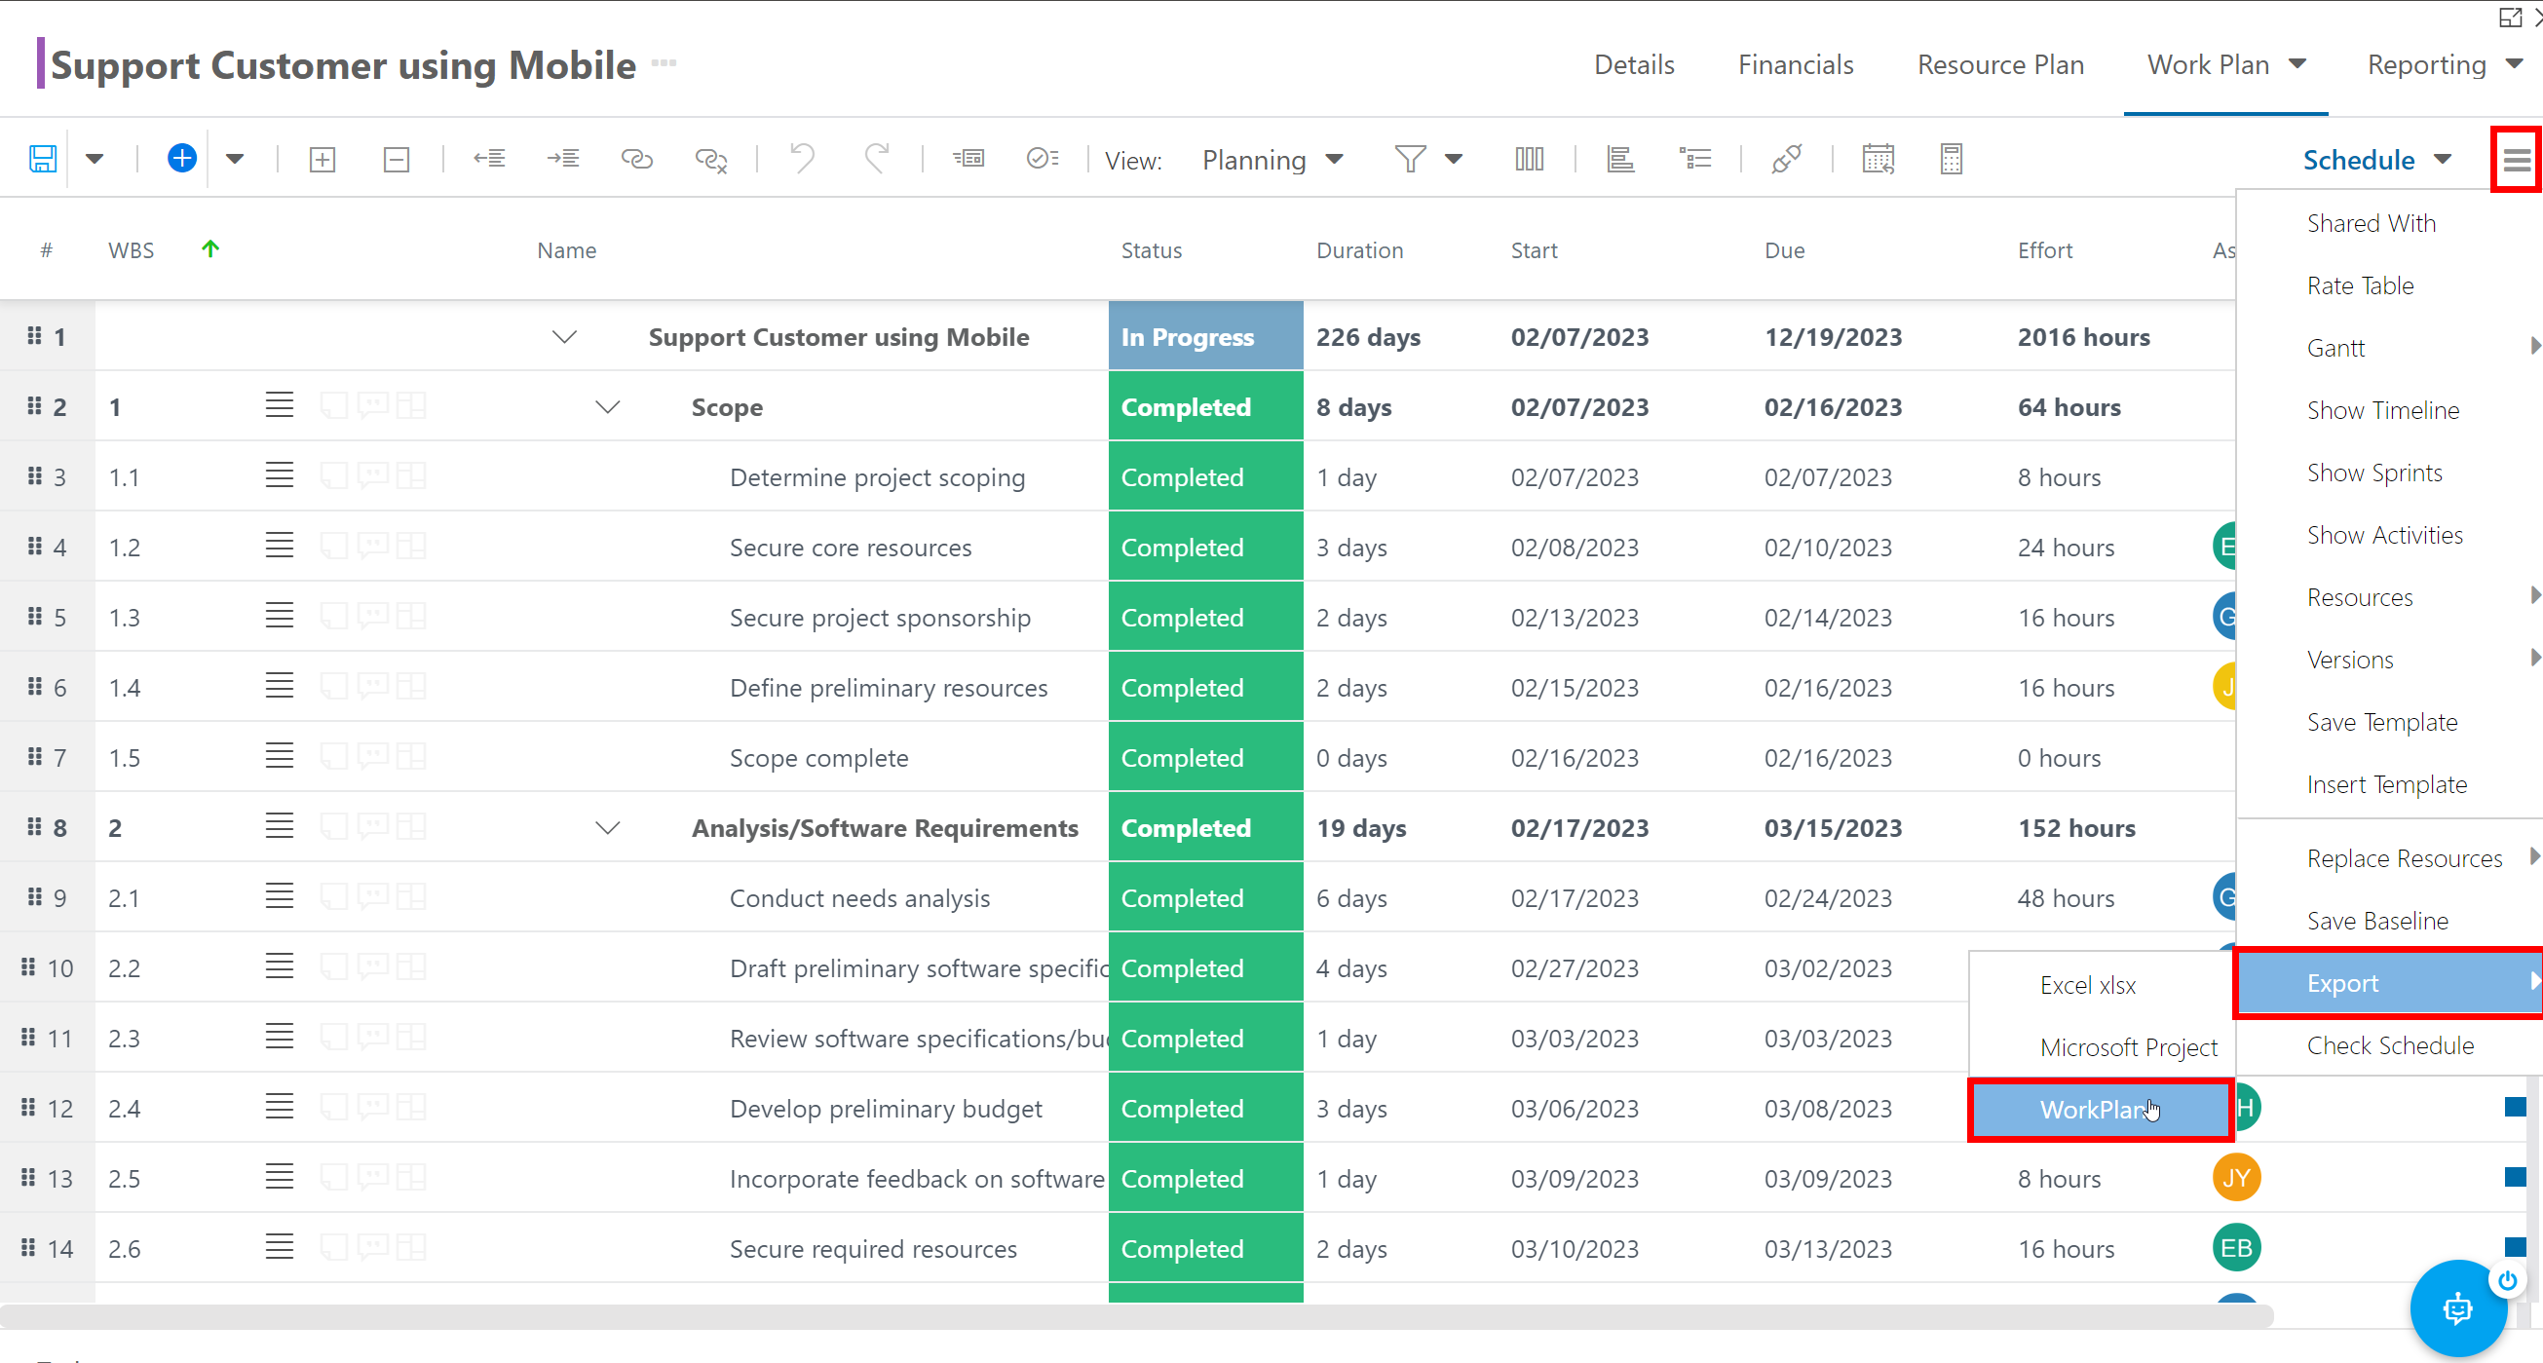Open the Resource Plan tab
The width and height of the screenshot is (2543, 1363).
2000,65
